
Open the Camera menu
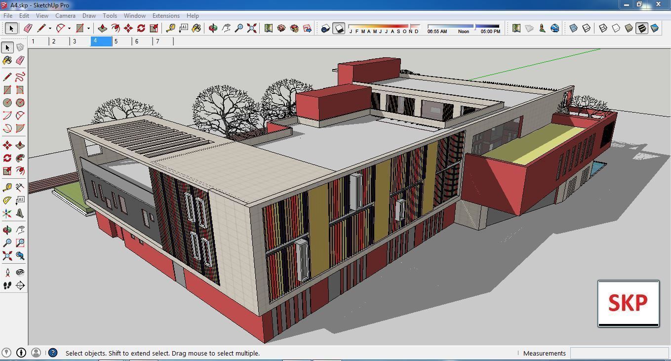point(65,15)
